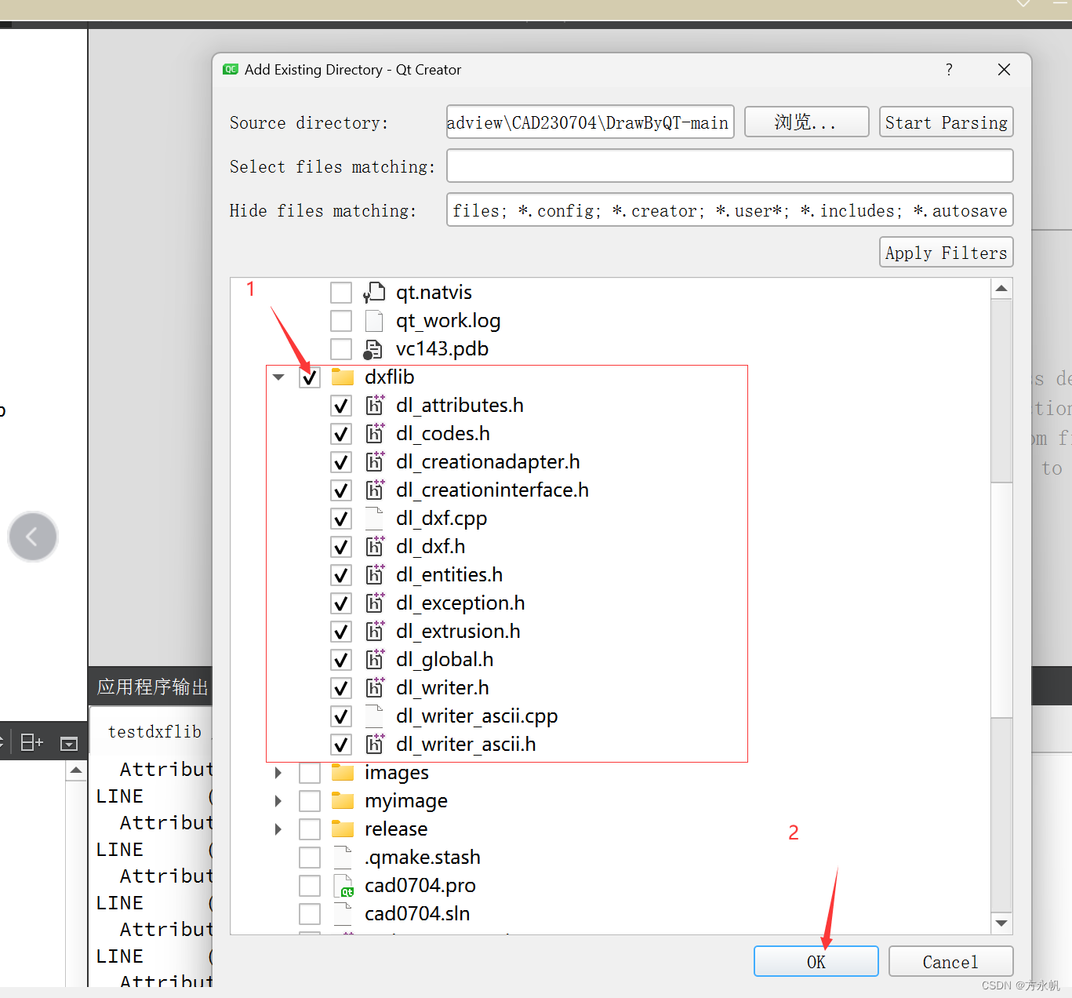
Task: Select the myimage folder name
Action: 406,801
